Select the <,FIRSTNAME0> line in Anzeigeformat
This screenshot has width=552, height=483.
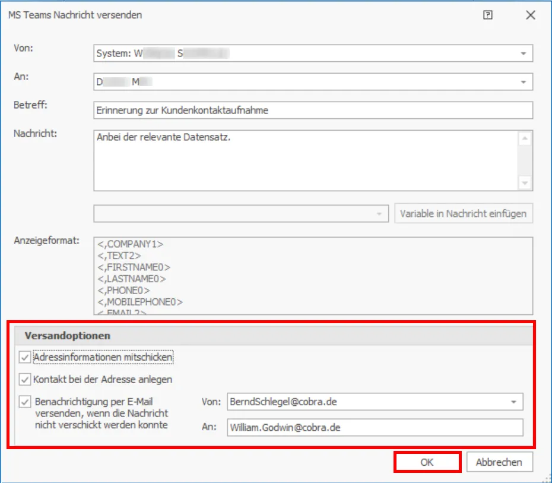click(134, 267)
